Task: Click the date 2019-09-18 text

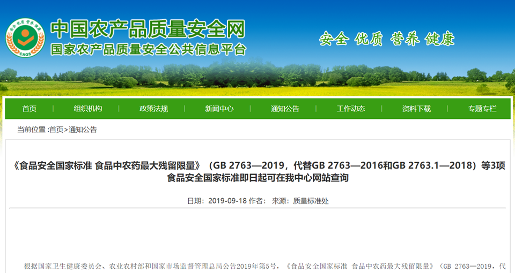Action: click(x=227, y=201)
